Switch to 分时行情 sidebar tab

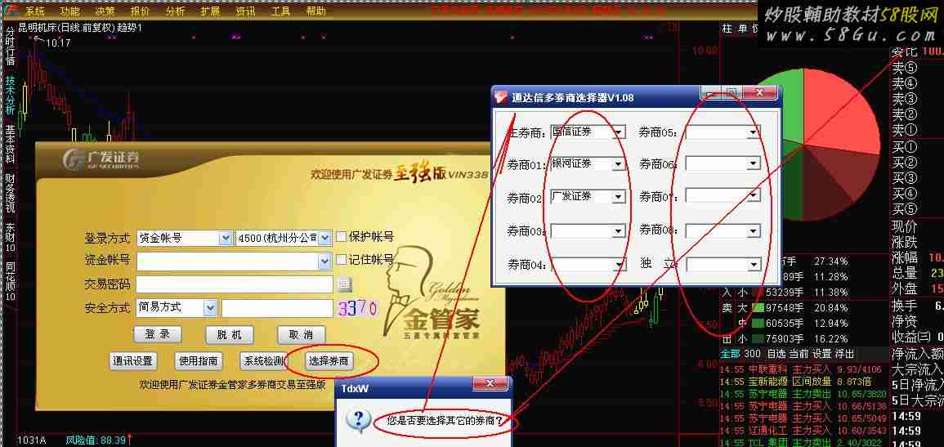(11, 46)
